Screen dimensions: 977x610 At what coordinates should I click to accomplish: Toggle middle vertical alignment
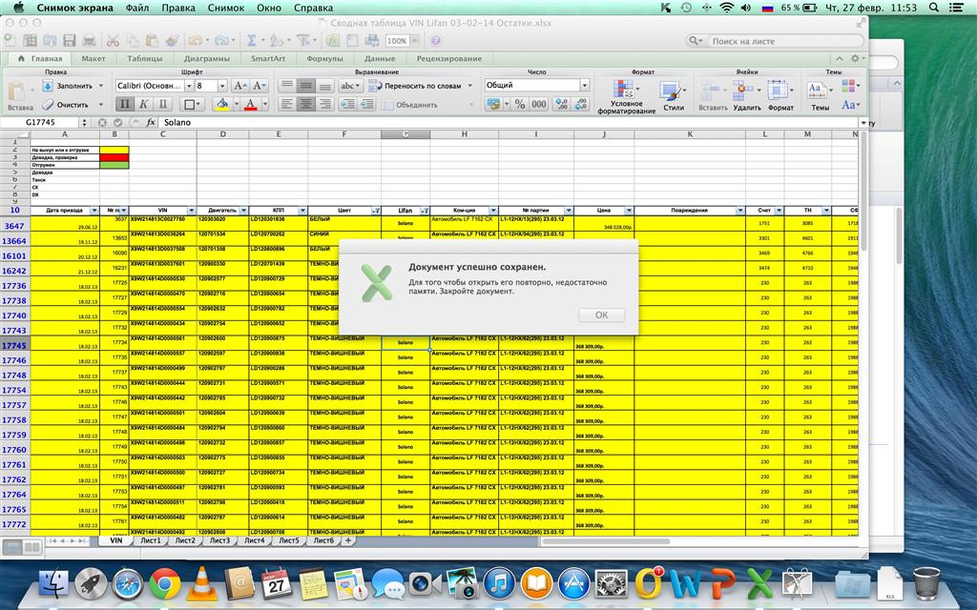point(305,85)
